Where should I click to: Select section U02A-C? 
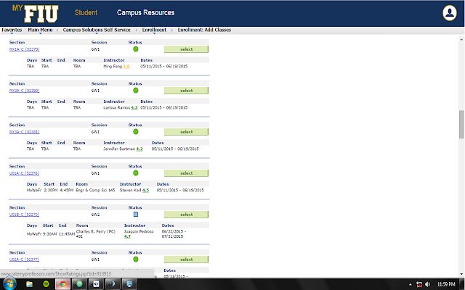point(186,260)
